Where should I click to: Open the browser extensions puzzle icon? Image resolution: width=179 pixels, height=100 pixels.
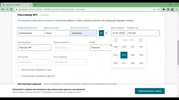tap(164, 9)
